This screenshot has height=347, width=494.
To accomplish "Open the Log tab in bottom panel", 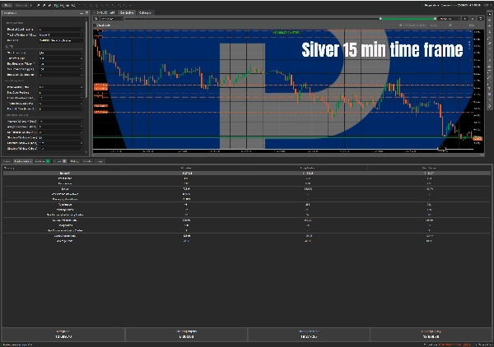I will [x=100, y=161].
